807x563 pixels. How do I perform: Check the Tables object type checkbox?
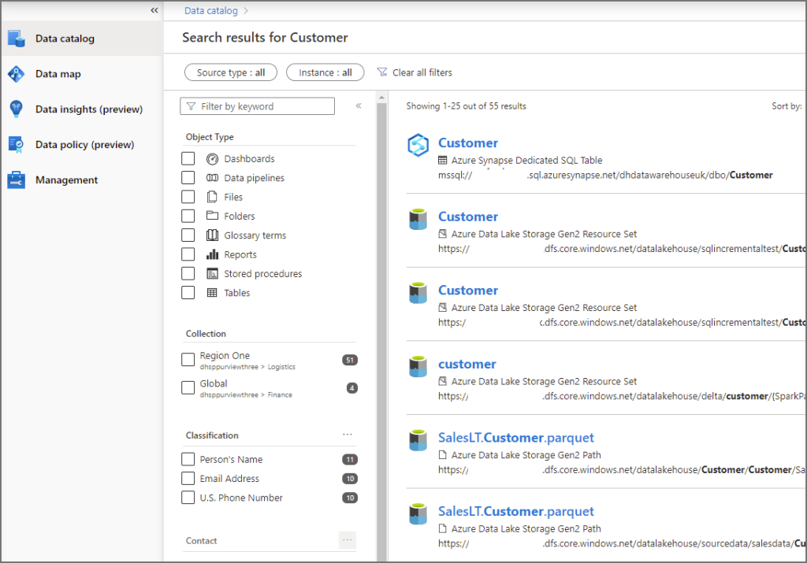tap(188, 293)
